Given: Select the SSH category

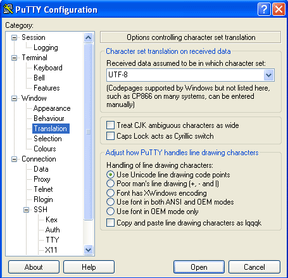Looking at the screenshot, I should click(x=41, y=210).
